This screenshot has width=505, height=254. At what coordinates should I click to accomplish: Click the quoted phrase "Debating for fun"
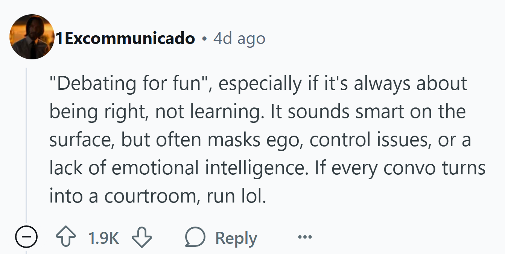coord(130,83)
